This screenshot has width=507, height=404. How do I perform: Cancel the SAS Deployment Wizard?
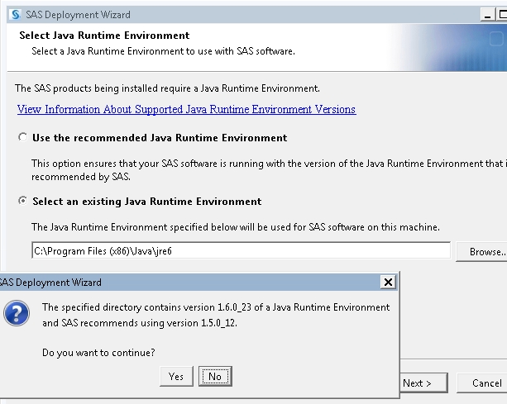coord(482,383)
